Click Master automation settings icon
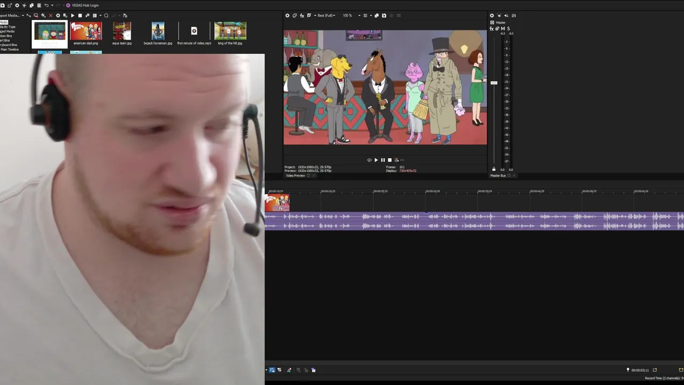The height and width of the screenshot is (385, 684). click(x=497, y=28)
